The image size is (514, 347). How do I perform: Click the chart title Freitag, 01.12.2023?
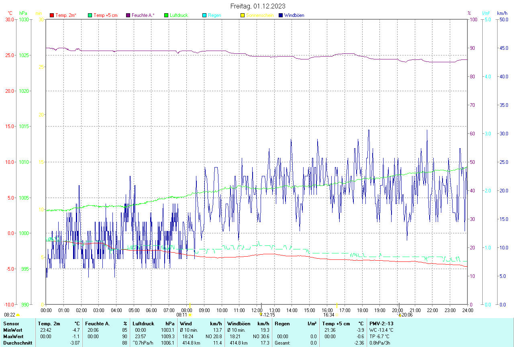coord(258,6)
